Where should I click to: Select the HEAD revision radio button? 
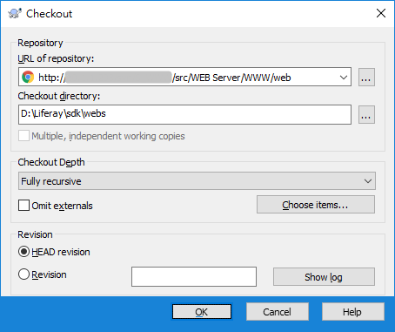click(x=23, y=252)
